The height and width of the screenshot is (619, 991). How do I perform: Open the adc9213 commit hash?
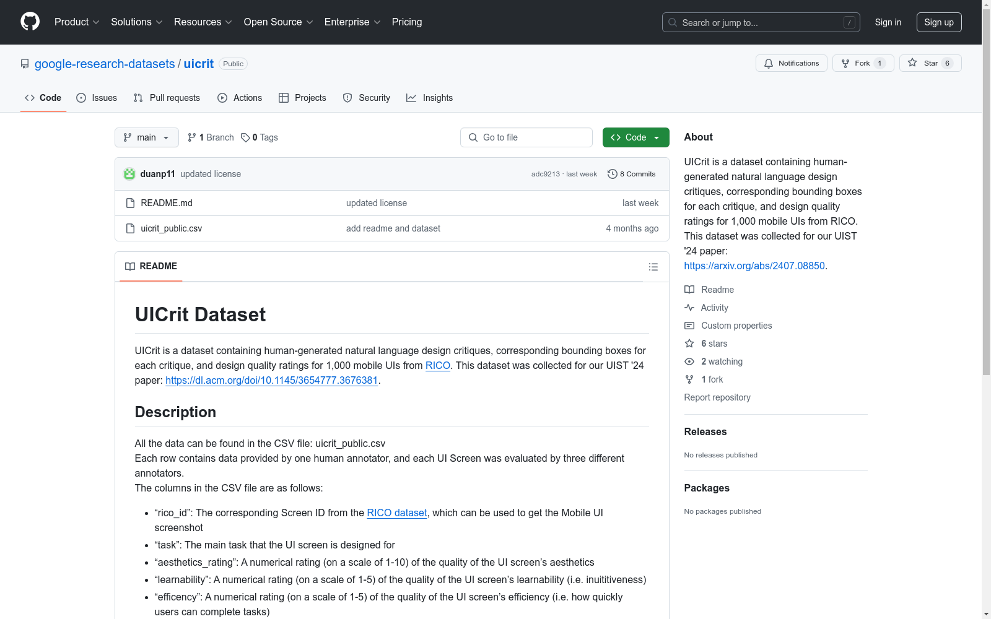tap(546, 174)
